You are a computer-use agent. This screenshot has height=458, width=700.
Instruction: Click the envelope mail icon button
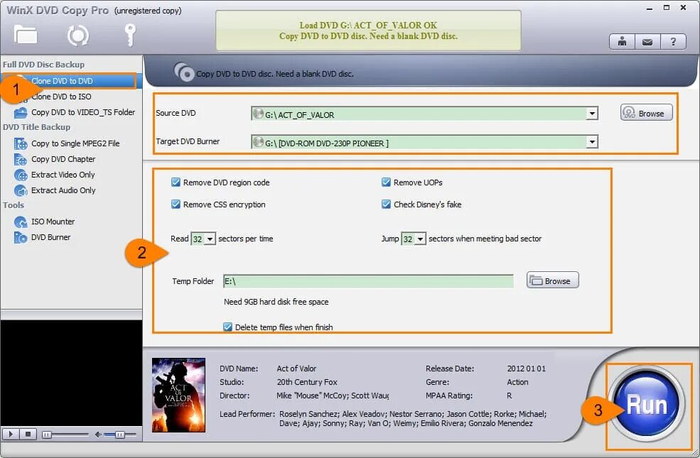(647, 41)
